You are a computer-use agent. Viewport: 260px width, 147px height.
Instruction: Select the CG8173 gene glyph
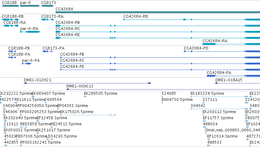point(47,6)
